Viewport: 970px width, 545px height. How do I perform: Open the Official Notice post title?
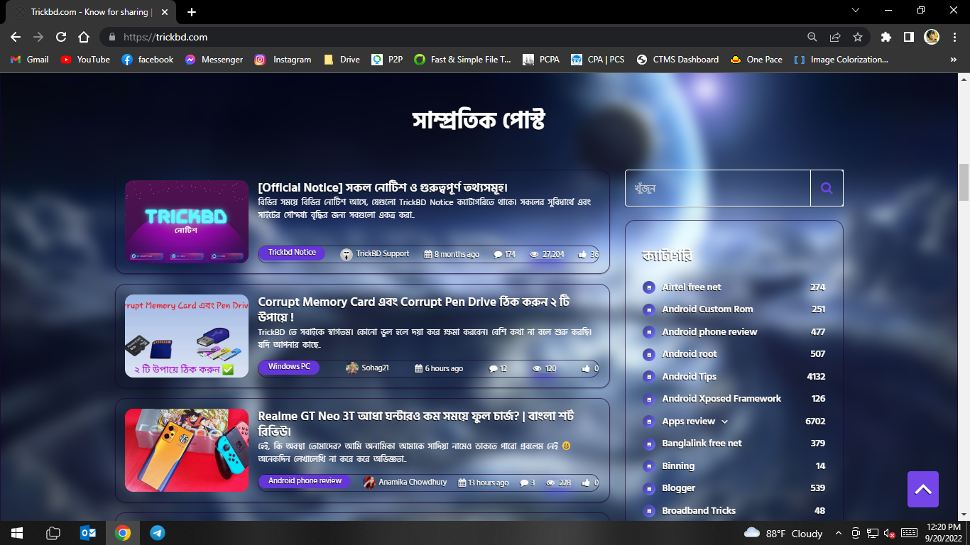click(x=383, y=187)
